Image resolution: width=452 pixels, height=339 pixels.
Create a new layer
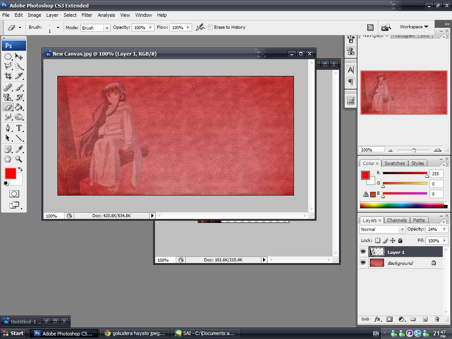coord(425,319)
